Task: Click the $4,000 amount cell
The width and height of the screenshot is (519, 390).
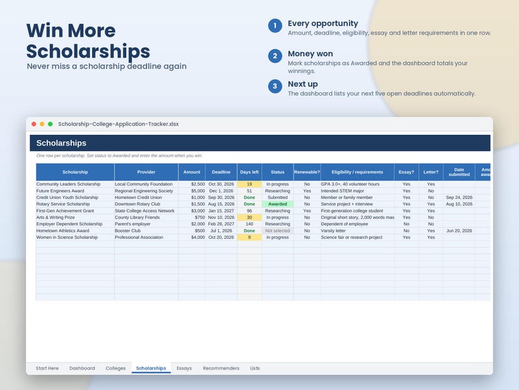Action: pos(192,238)
